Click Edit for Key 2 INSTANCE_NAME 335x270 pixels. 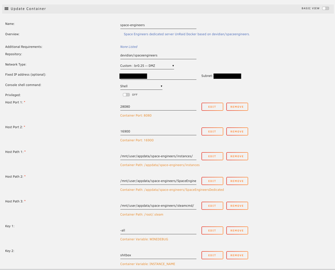pos(212,255)
